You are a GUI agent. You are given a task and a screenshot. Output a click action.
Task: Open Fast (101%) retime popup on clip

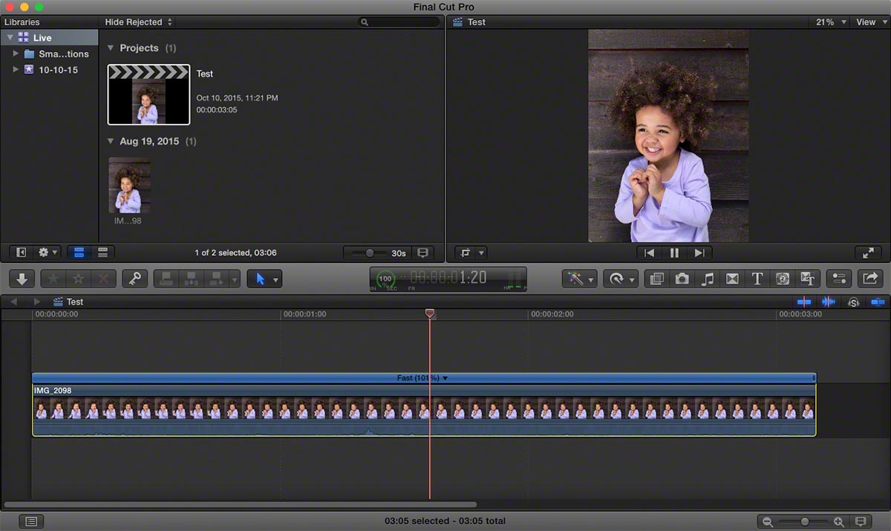pos(422,378)
